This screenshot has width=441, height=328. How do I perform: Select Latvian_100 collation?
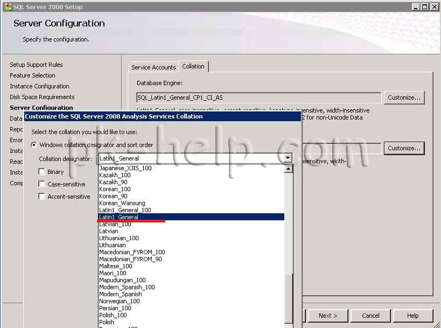(192, 224)
